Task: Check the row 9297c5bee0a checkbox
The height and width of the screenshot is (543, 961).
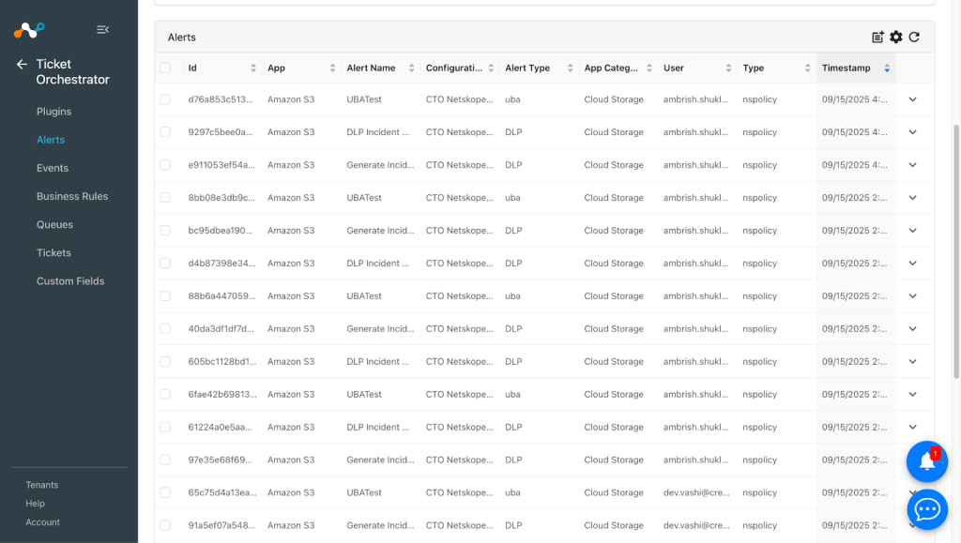Action: coord(165,132)
